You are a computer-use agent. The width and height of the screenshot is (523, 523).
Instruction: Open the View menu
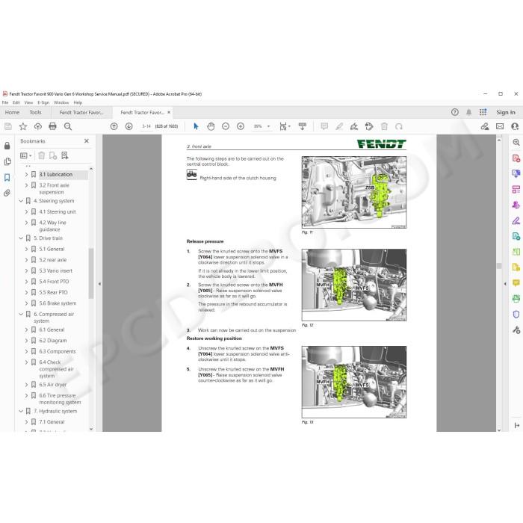click(x=28, y=103)
